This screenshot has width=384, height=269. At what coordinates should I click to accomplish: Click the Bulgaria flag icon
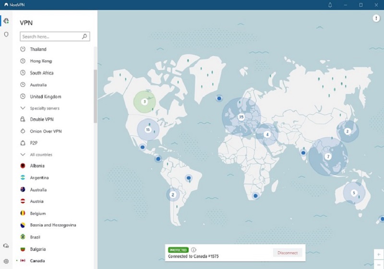(23, 249)
